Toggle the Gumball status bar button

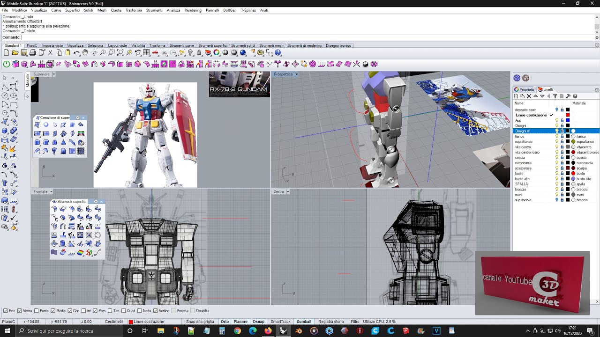click(304, 322)
